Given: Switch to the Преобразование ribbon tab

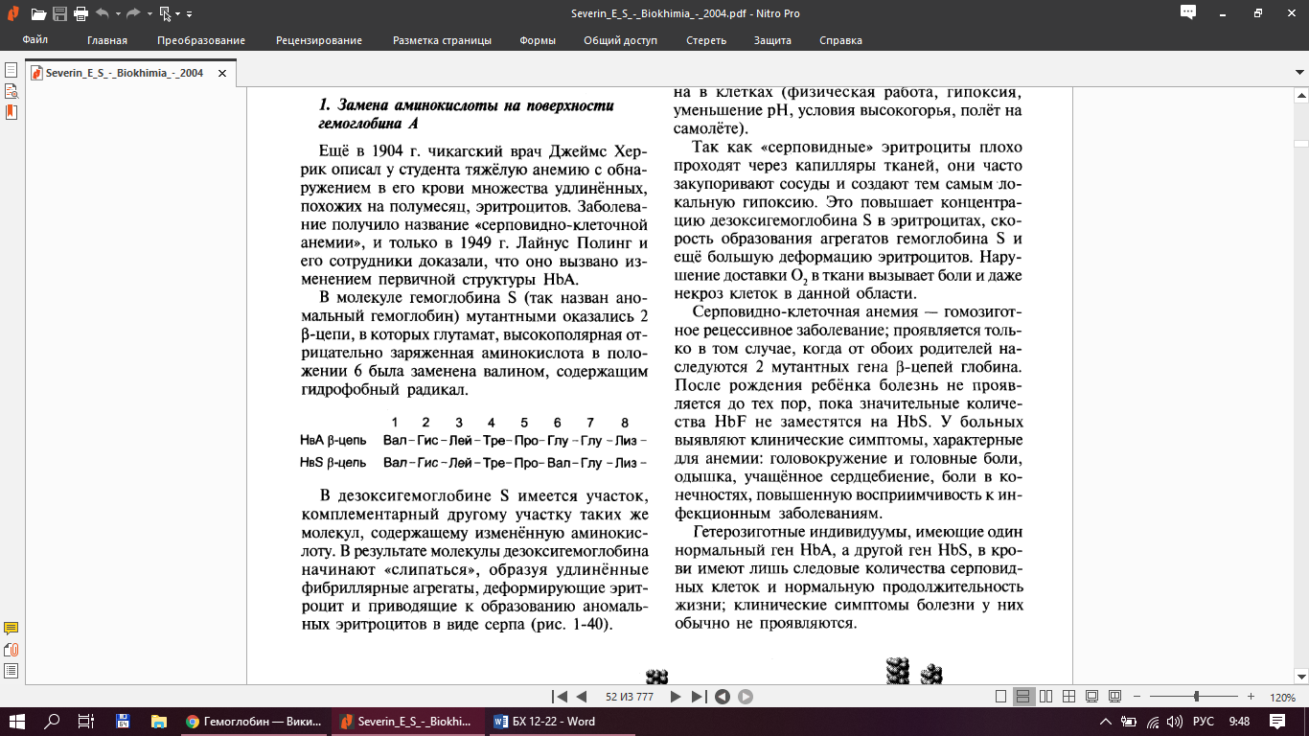Looking at the screenshot, I should 201,40.
